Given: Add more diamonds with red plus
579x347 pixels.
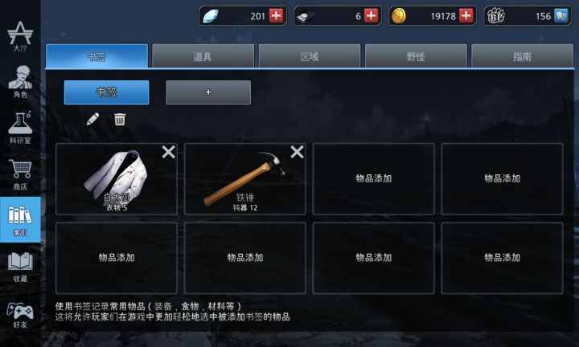Looking at the screenshot, I should click(x=276, y=16).
